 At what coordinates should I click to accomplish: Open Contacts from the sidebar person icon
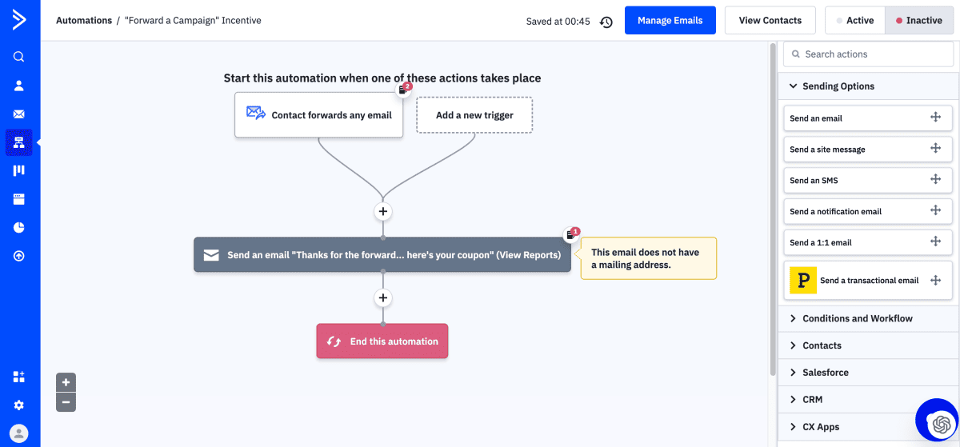pyautogui.click(x=19, y=86)
